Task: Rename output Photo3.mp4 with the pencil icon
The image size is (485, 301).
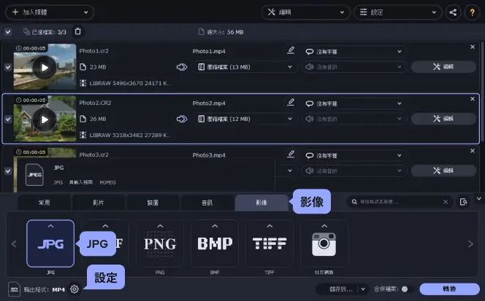Action: (x=291, y=154)
